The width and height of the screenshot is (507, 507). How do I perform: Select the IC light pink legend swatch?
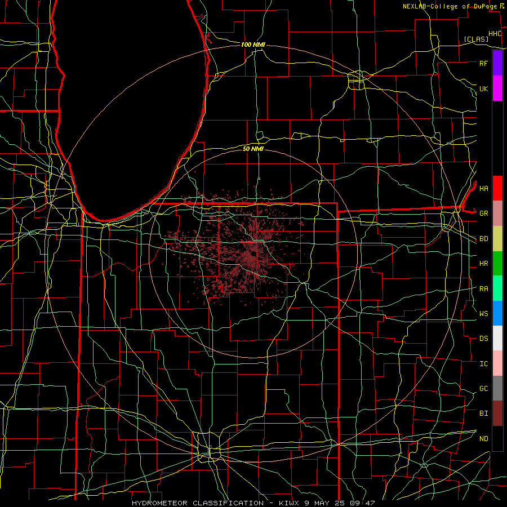pos(497,363)
